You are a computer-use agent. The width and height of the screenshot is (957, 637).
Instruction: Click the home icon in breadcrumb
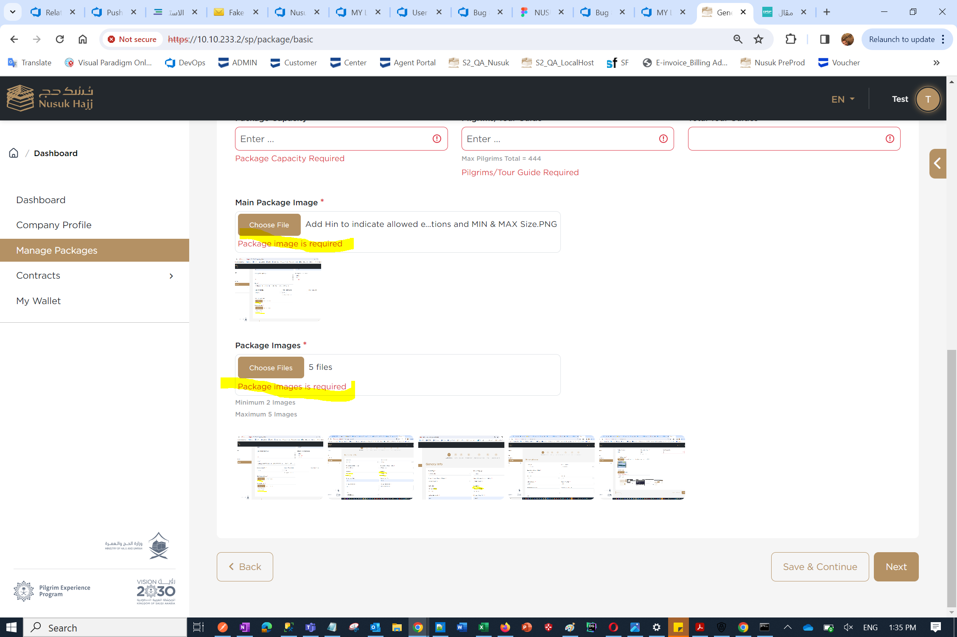point(14,153)
